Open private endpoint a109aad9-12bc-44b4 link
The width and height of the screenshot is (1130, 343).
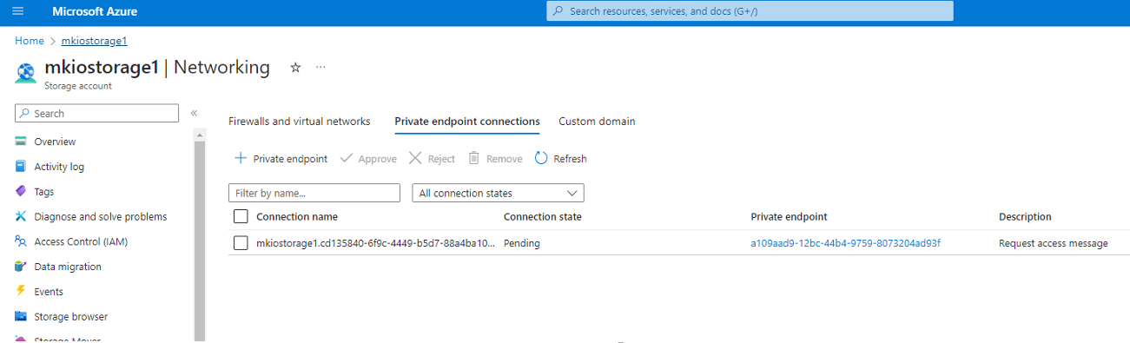[846, 243]
